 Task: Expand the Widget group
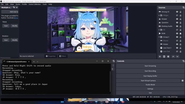[x=159, y=15]
